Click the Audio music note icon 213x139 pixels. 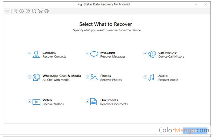tap(151, 77)
